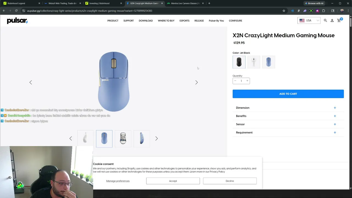This screenshot has height=198, width=352.
Task: Show next product image with right arrow
Action: [x=196, y=82]
